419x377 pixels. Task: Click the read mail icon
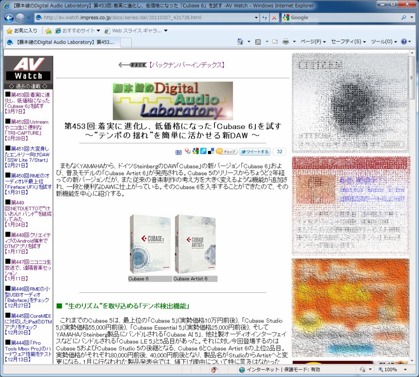pos(275,42)
